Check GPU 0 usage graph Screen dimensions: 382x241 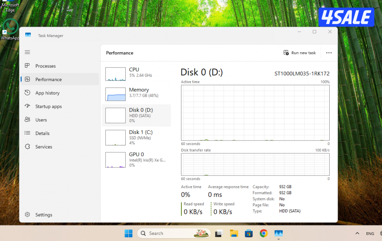pos(136,159)
